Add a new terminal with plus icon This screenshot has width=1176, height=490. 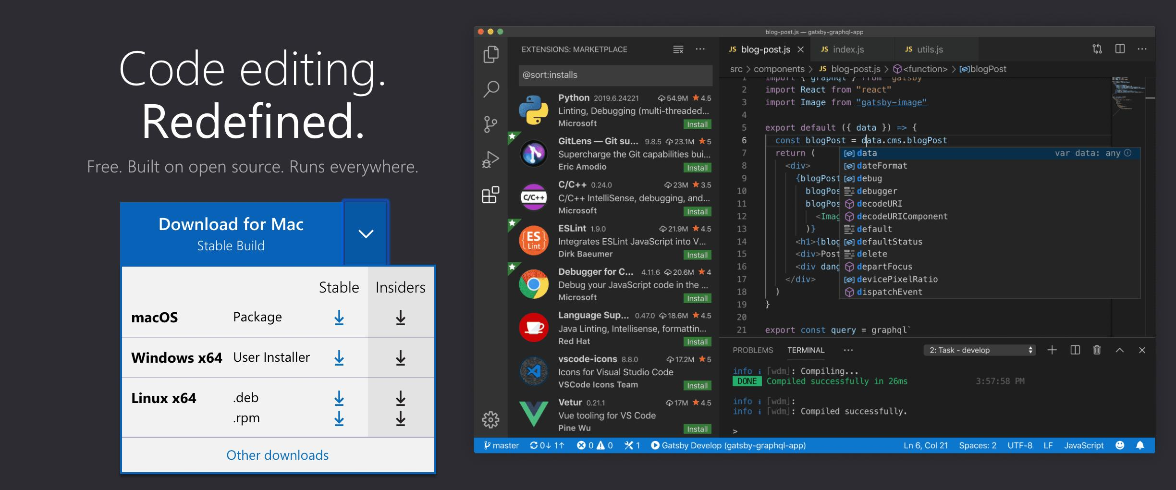tap(1052, 350)
